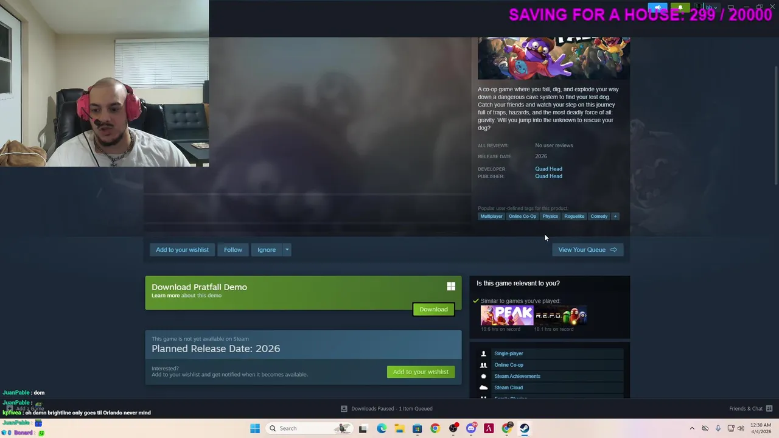Screen dimensions: 779x438
Task: Click the Steam Cloud feature icon
Action: [484, 388]
